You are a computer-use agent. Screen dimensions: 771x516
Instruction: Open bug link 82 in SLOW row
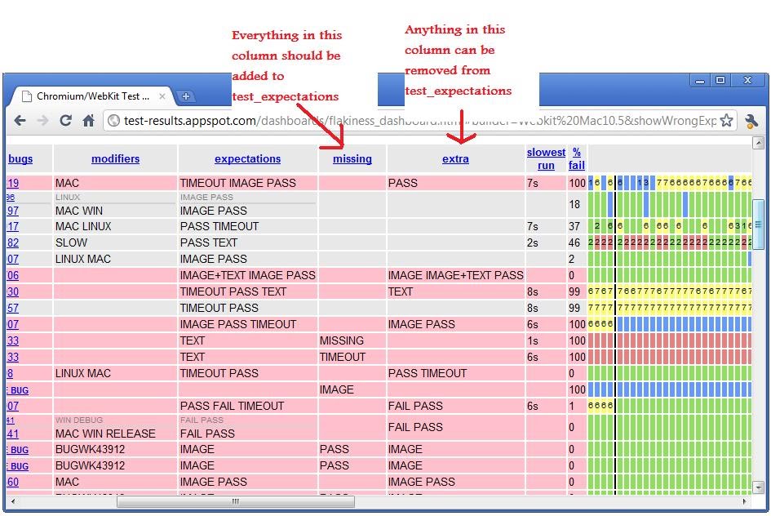(13, 242)
